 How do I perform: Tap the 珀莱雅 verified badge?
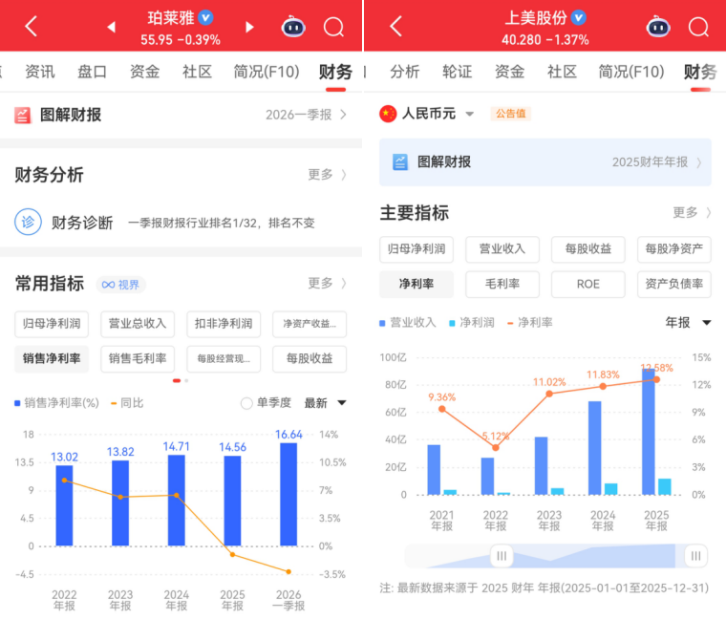(205, 17)
